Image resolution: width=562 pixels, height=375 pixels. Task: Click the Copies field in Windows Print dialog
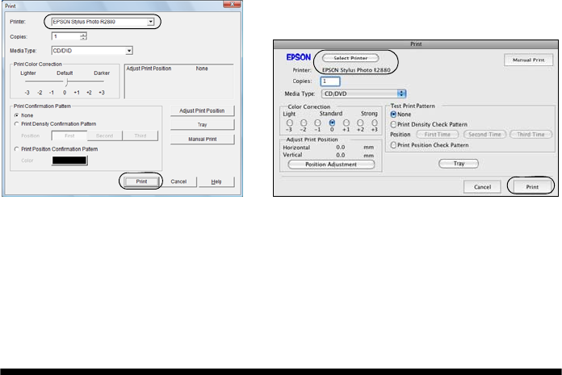(66, 36)
